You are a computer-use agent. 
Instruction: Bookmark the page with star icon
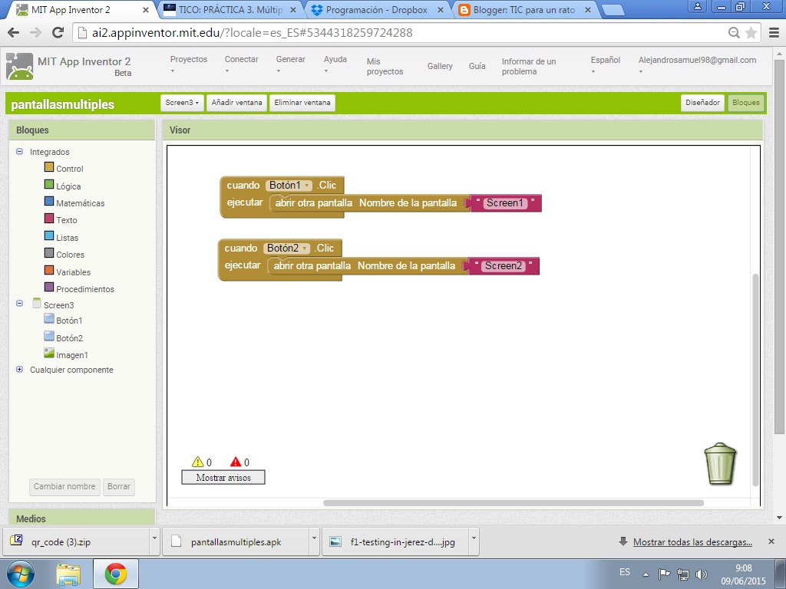click(x=751, y=32)
